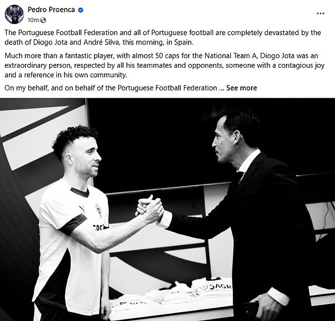Screen dimensions: 335x321
Task: Click the folded shirts on the table
Action: pos(171,292)
